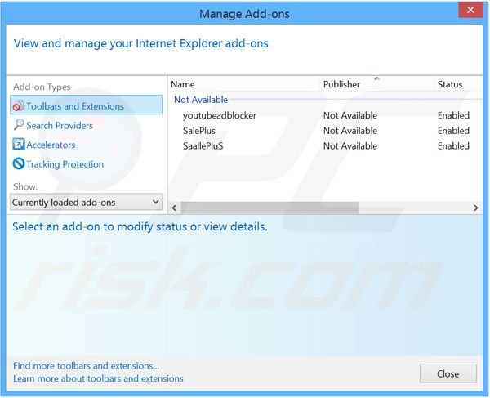Open the 'Currently loaded add-ons' dropdown
Screen dimensions: 490x398
pos(86,202)
